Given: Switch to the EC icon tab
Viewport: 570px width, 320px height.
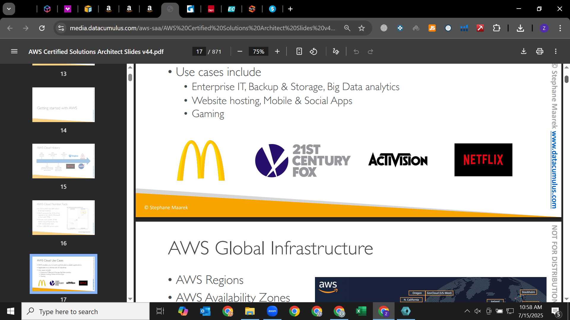Looking at the screenshot, I should (232, 9).
